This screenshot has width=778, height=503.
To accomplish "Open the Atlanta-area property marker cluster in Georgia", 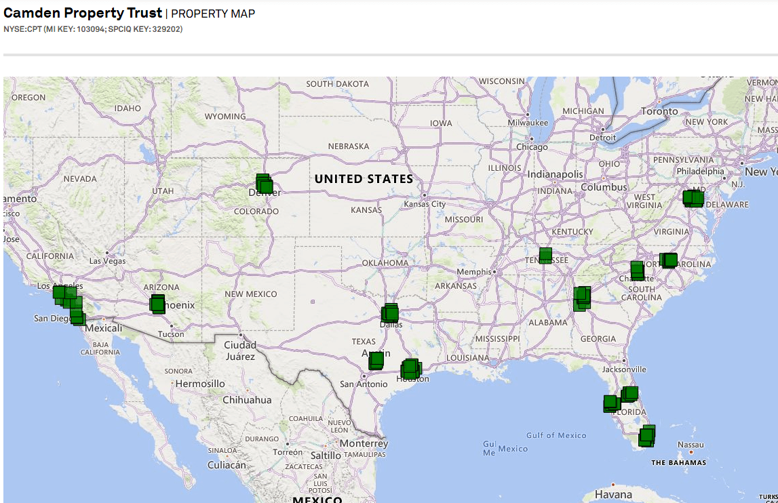I will coord(582,299).
